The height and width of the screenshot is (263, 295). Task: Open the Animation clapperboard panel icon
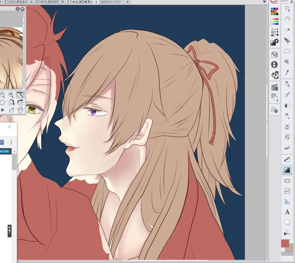coord(275,88)
